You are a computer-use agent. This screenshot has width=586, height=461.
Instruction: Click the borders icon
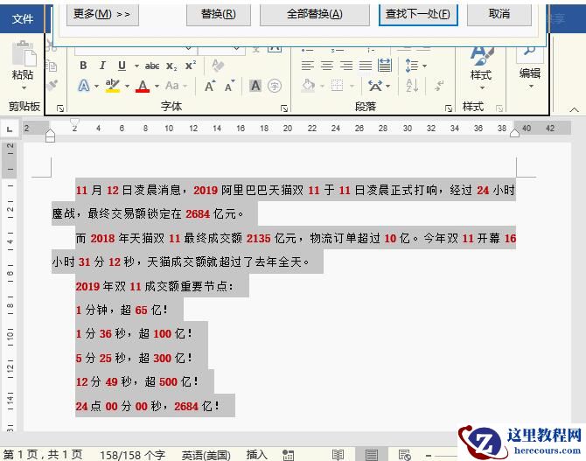point(337,86)
